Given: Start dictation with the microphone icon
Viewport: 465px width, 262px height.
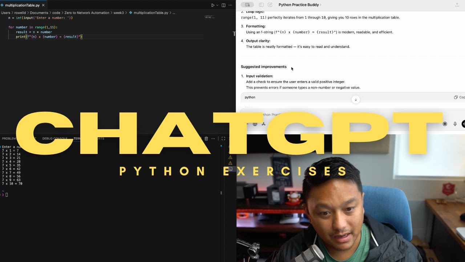Looking at the screenshot, I should pos(455,124).
